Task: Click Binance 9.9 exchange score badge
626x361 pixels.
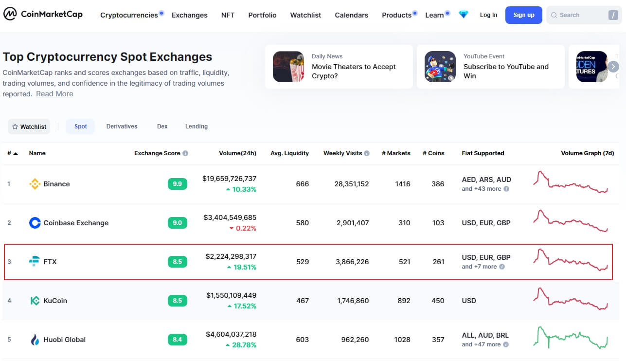Action: coord(177,184)
